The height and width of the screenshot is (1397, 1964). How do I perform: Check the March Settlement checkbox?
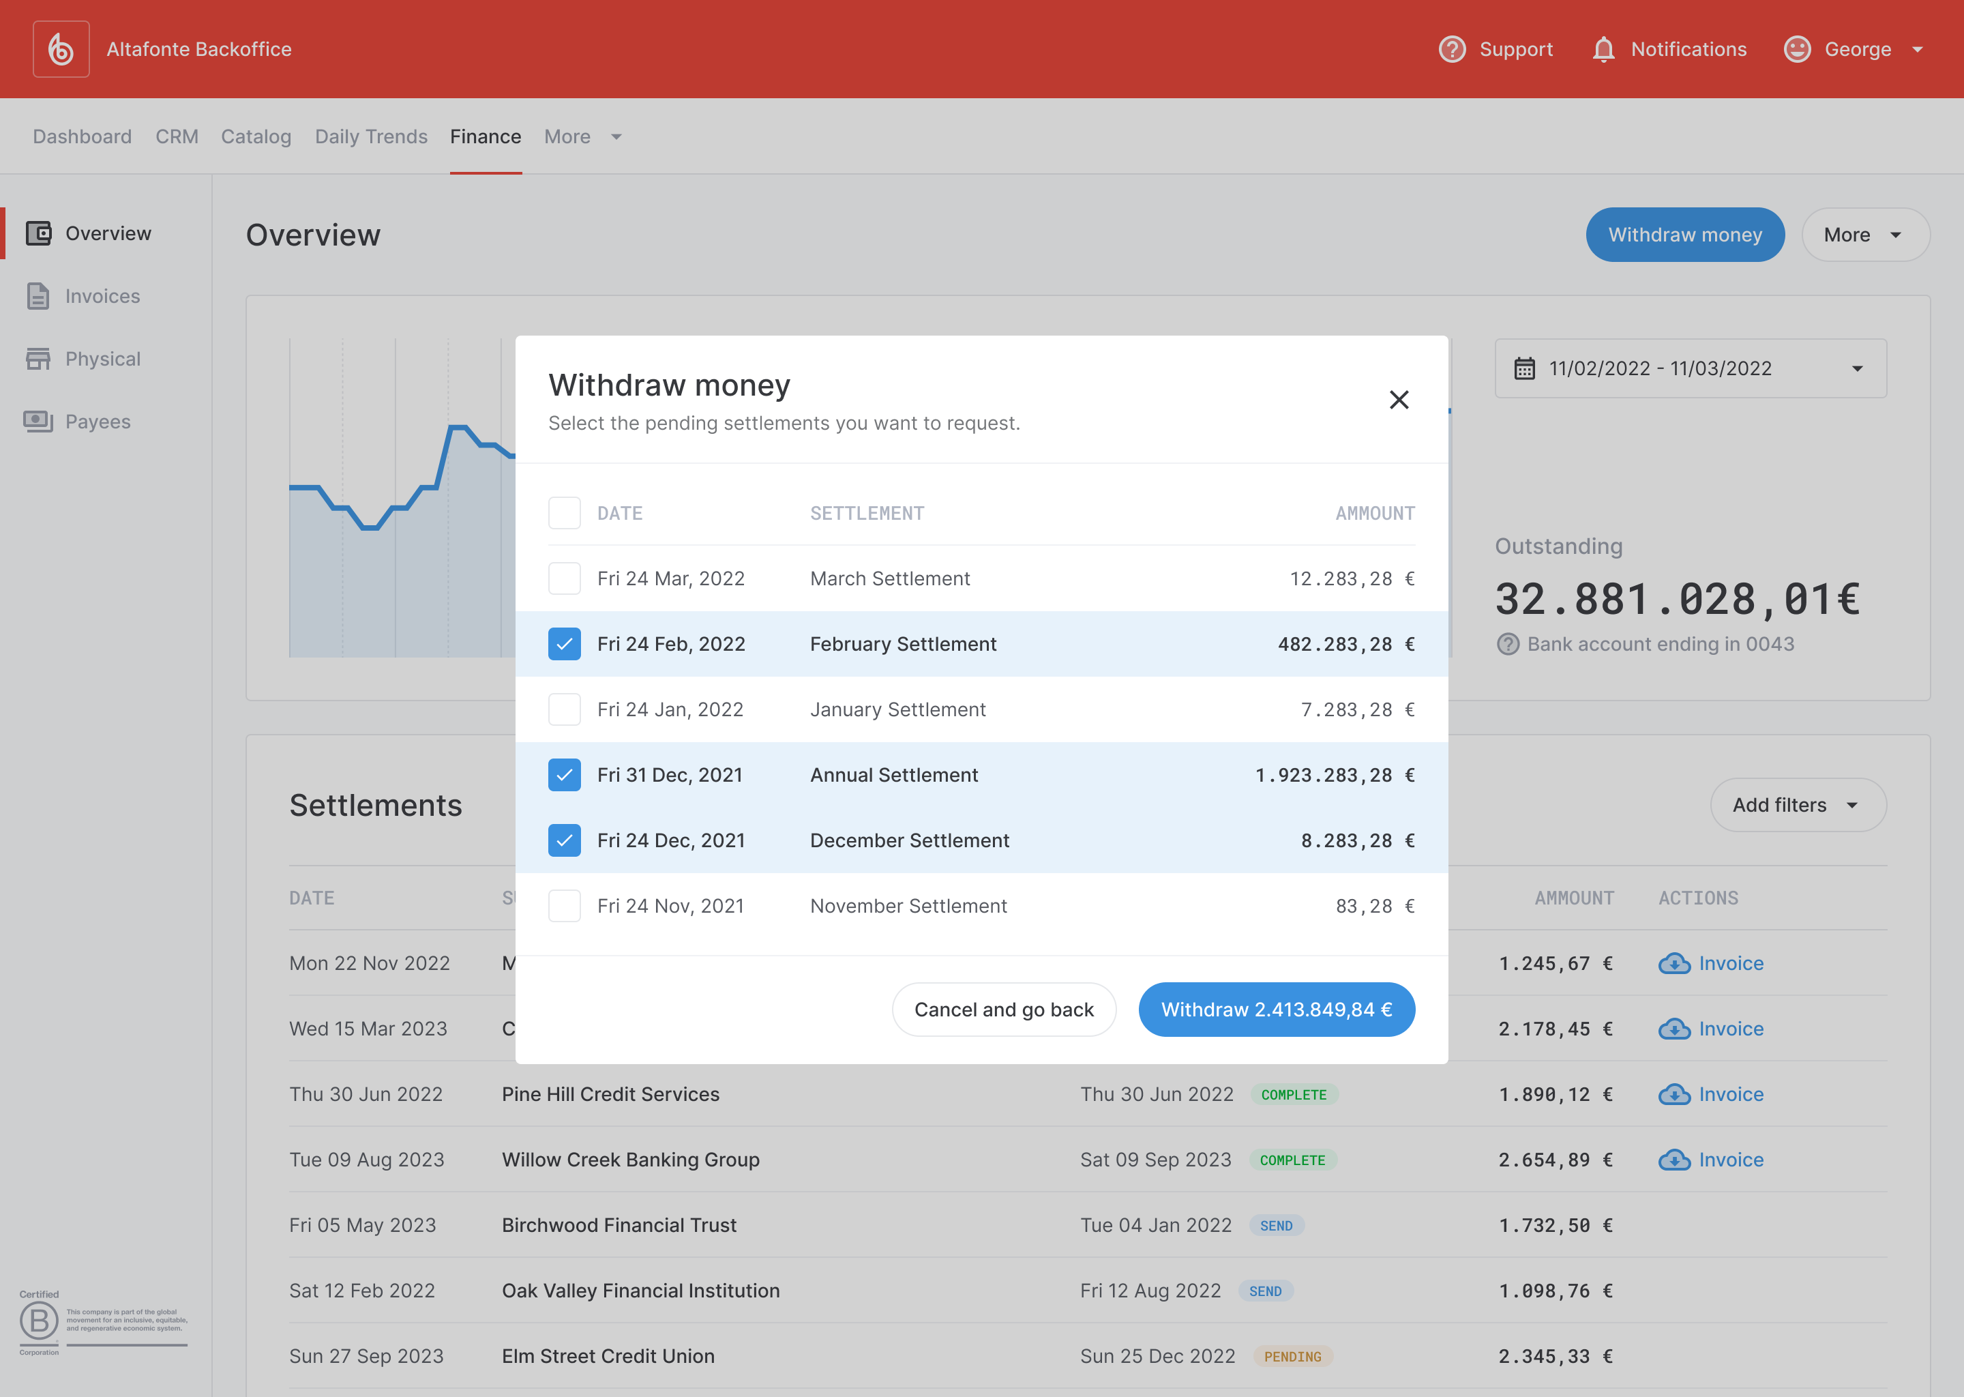click(x=564, y=578)
